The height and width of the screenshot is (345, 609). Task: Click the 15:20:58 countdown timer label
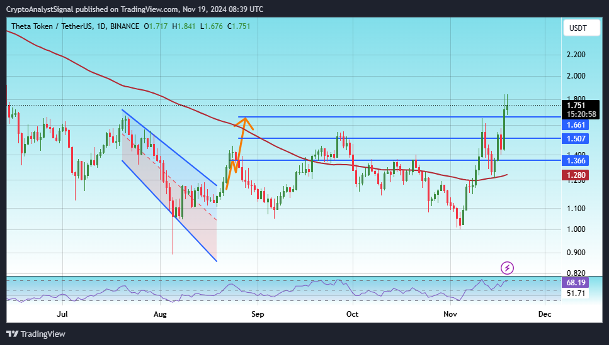tap(581, 114)
